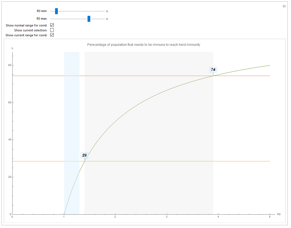Uncheck Show current range for covid

(52, 35)
